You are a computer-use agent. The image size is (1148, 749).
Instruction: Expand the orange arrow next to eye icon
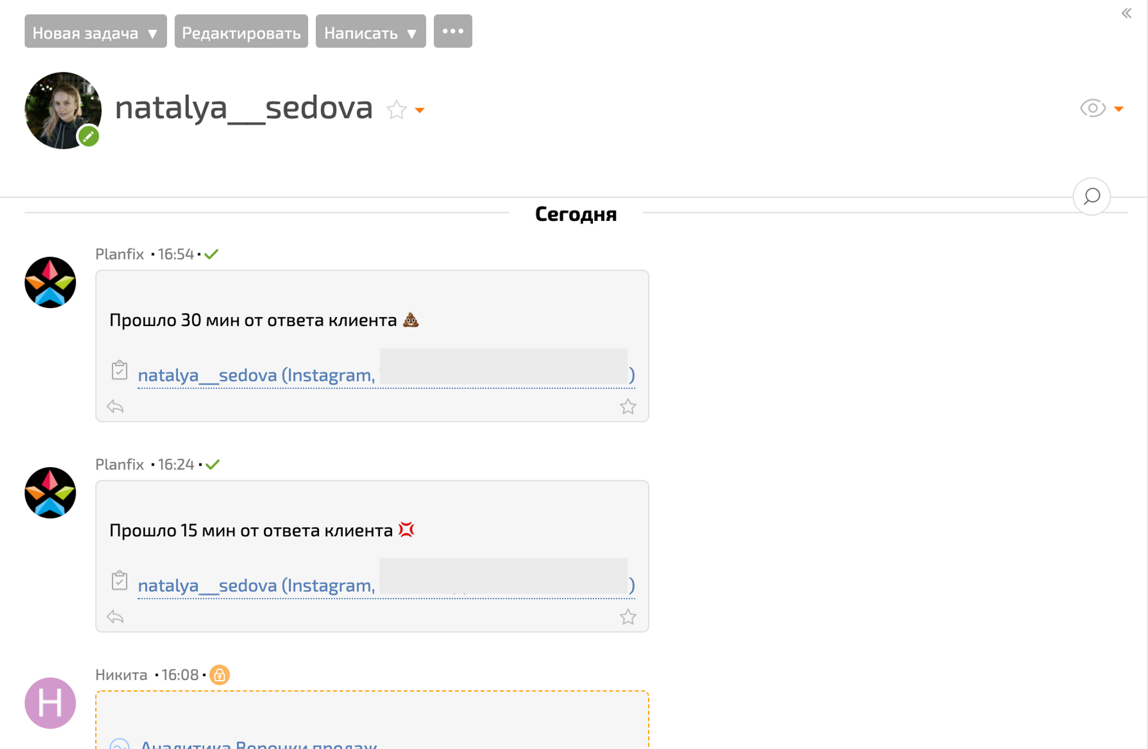pos(1119,109)
